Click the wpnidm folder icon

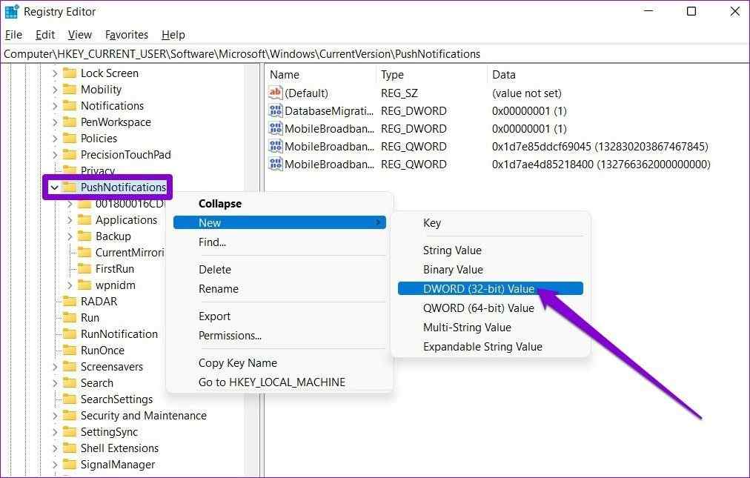point(84,285)
